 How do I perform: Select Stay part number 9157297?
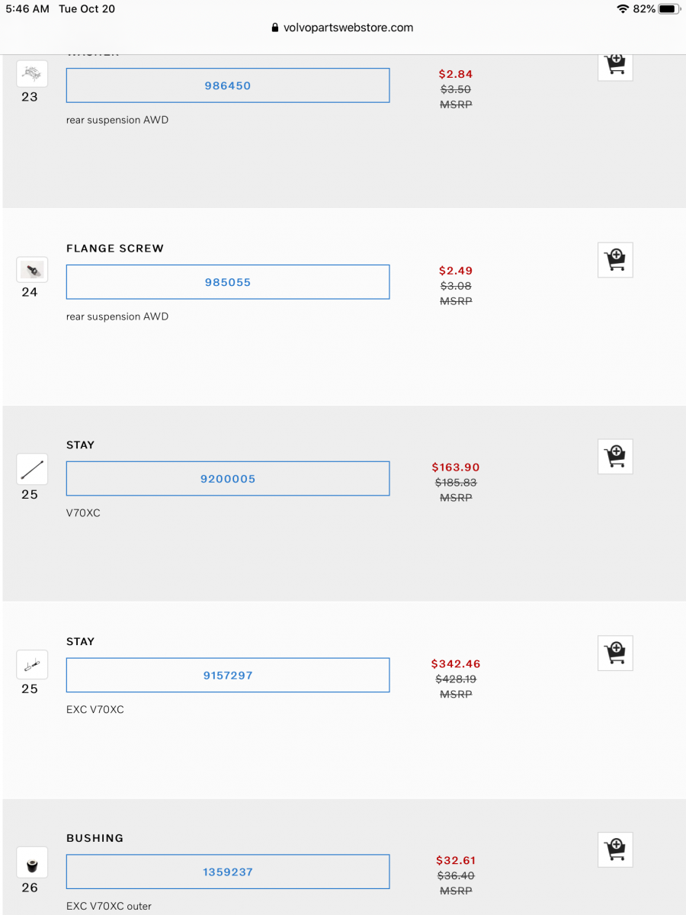[228, 675]
